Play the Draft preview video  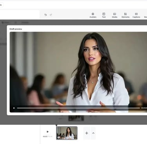14,108
